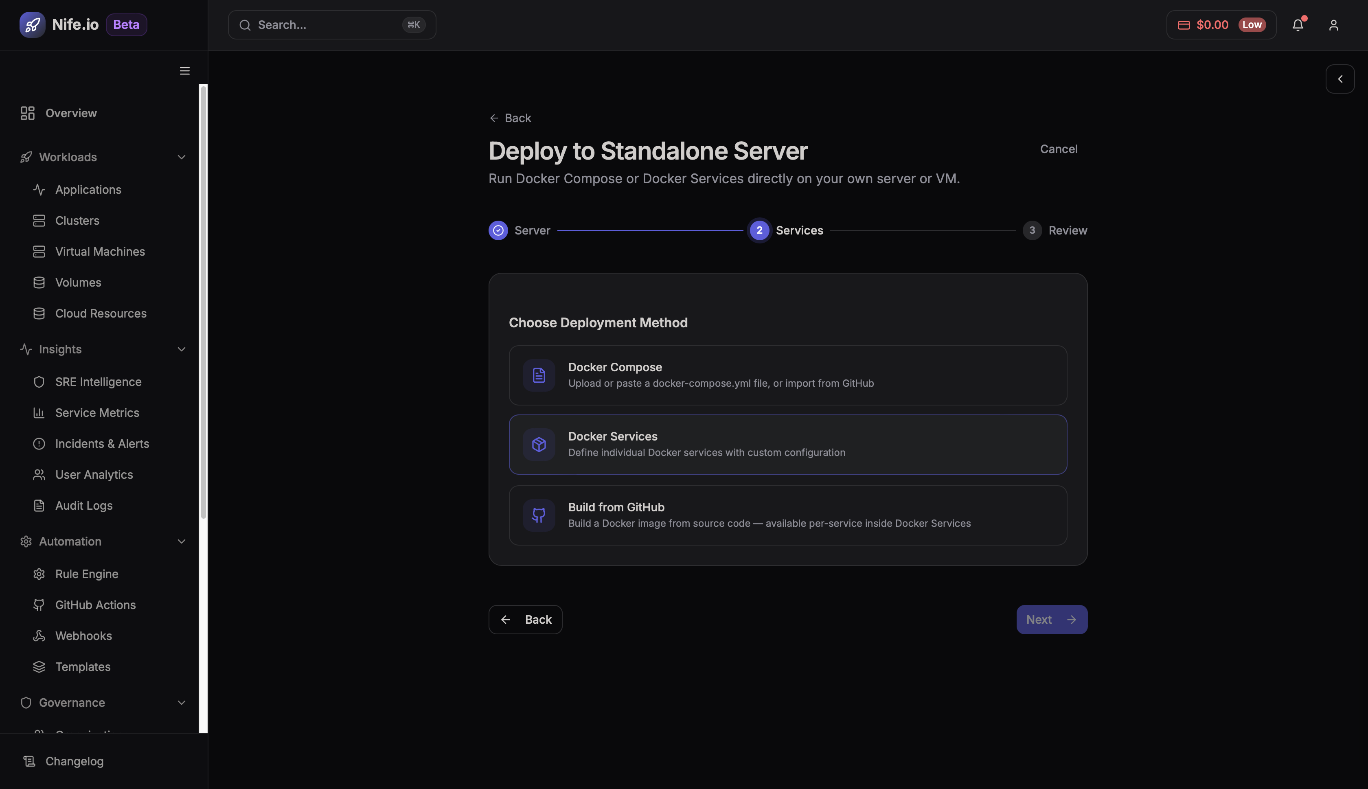This screenshot has height=789, width=1368.
Task: Expand the Governance section
Action: point(181,702)
